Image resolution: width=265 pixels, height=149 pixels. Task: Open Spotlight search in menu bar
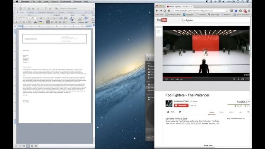pos(243,2)
